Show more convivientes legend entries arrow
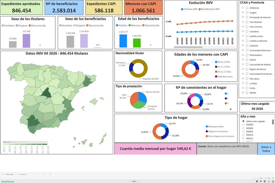The height and width of the screenshot is (183, 275). point(231,109)
